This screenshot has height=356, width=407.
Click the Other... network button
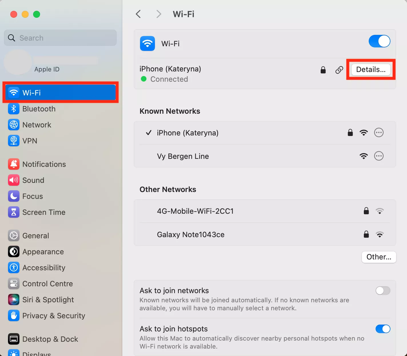click(379, 257)
